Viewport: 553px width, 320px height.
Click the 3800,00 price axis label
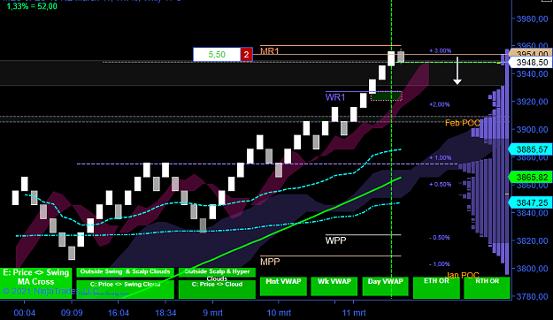532,269
